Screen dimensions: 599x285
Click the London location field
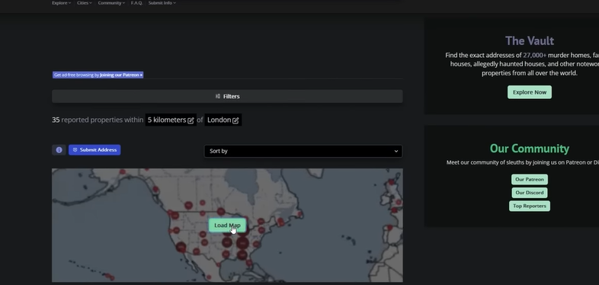pos(223,120)
